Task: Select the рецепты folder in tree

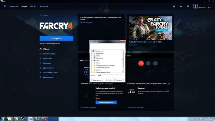Action: 98,70
